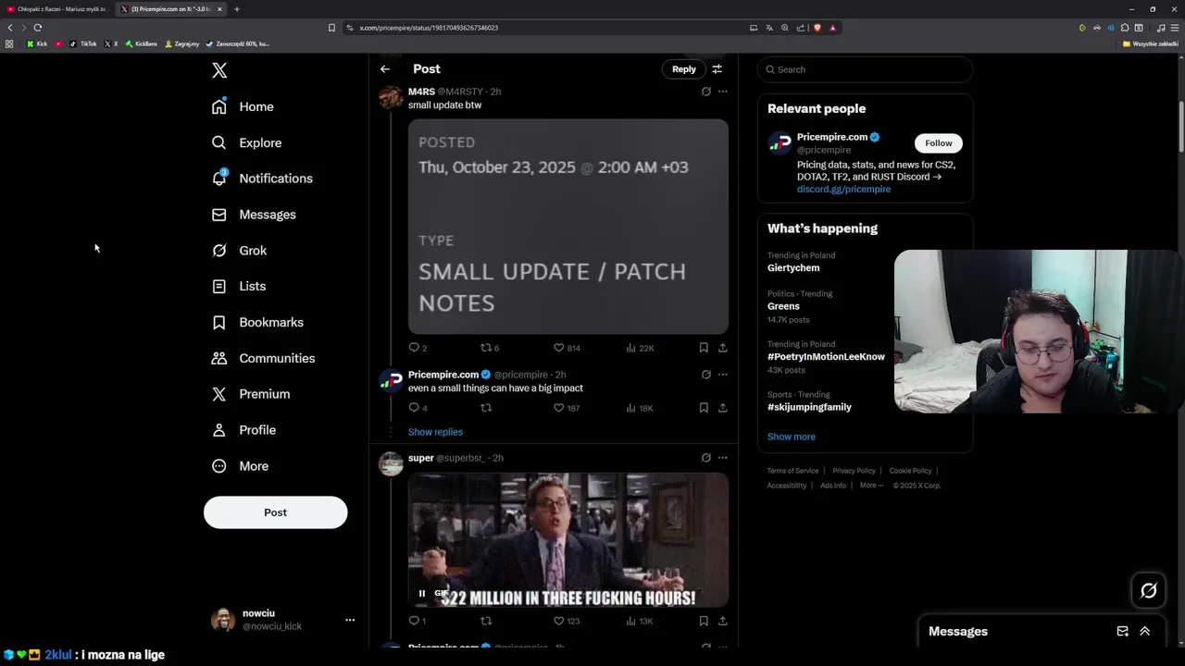Open the small update patch notes image
The width and height of the screenshot is (1185, 666).
point(568,227)
